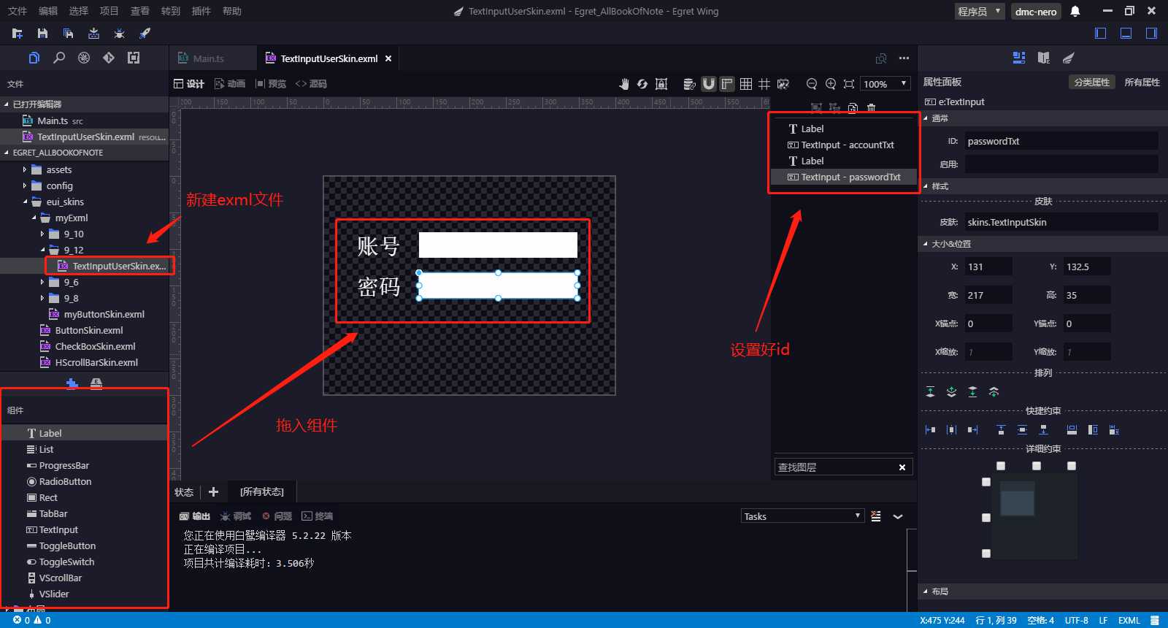Image resolution: width=1168 pixels, height=628 pixels.
Task: Click the skin field skins.TextInputSkin
Action: pos(1061,222)
